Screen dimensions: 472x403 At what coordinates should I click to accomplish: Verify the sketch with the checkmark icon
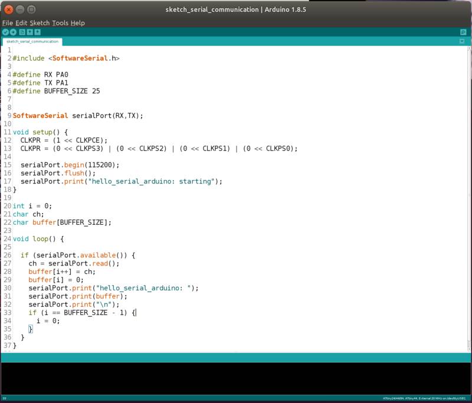tap(7, 31)
